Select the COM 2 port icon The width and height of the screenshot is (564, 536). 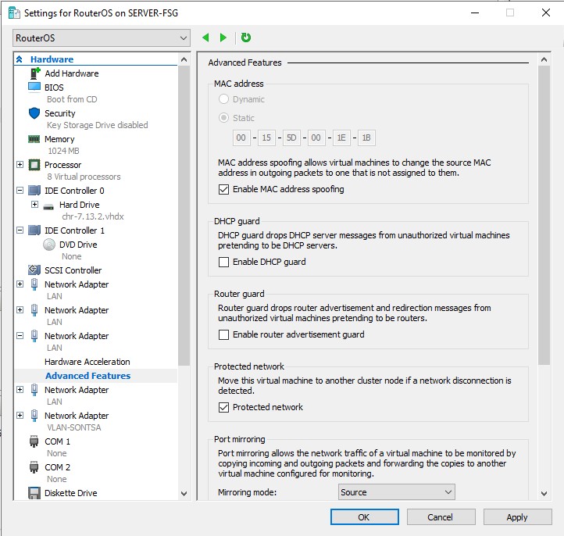click(34, 467)
